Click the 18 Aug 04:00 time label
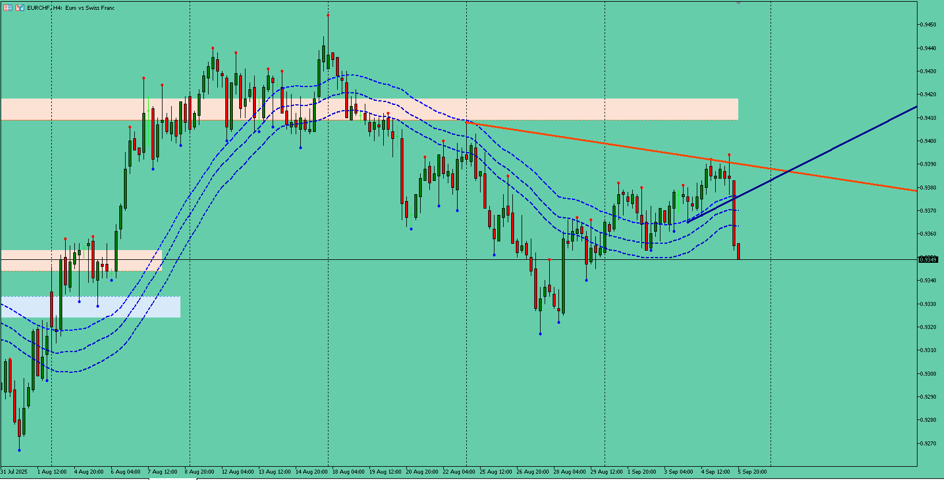The height and width of the screenshot is (480, 944). [x=348, y=471]
